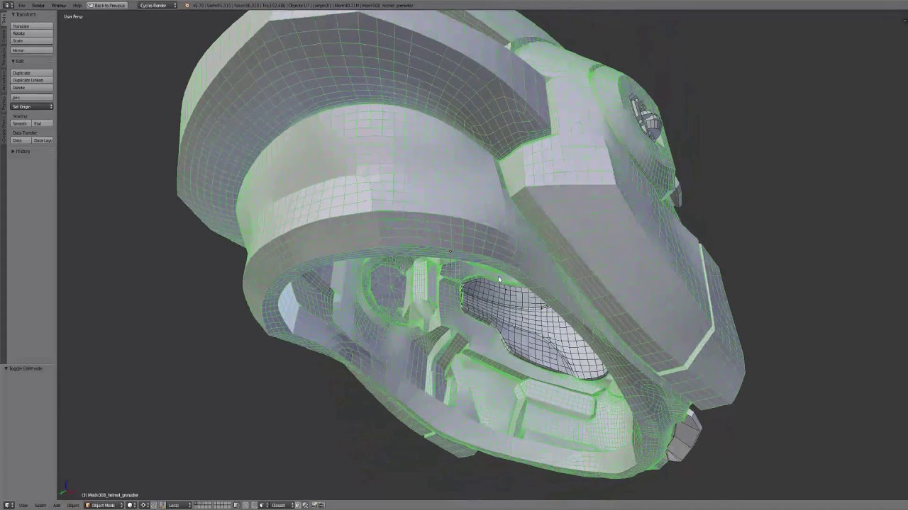This screenshot has width=908, height=510.
Task: Open the View menu in 3D view header
Action: (x=23, y=505)
